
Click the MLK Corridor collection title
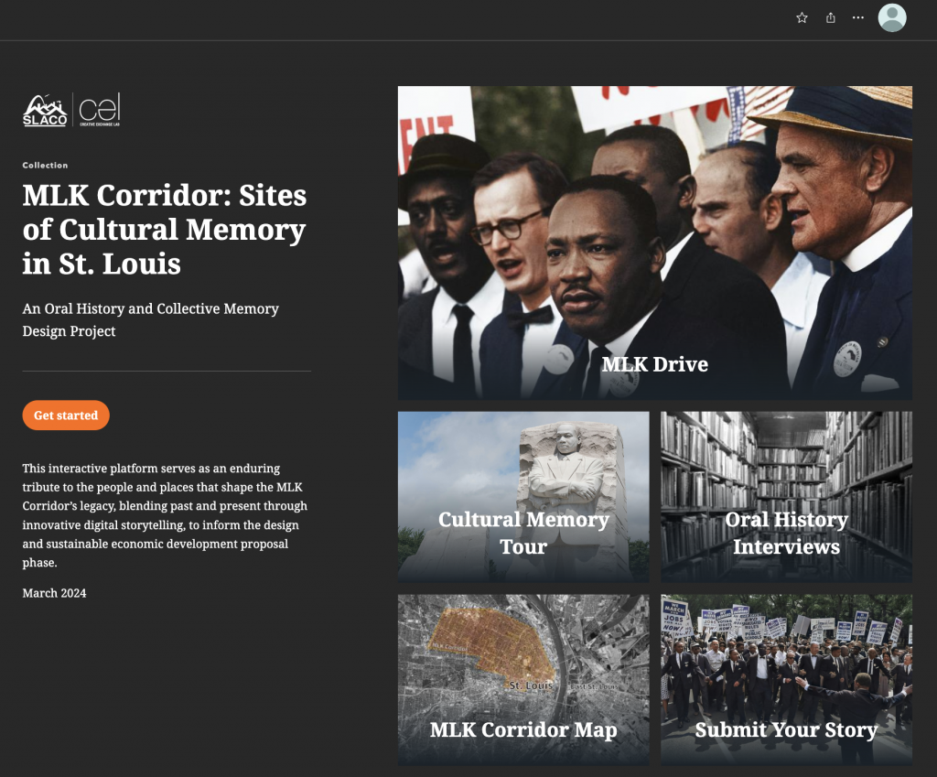coord(165,230)
